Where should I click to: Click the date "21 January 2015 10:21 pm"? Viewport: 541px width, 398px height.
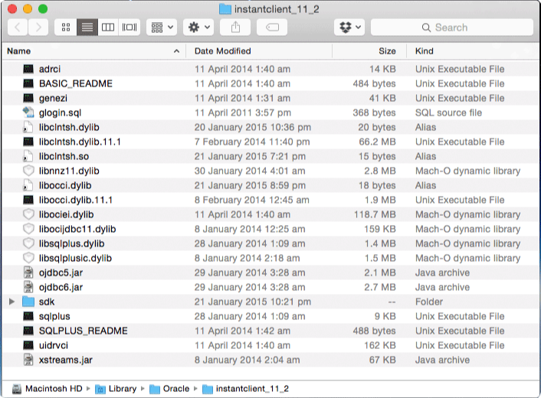click(253, 302)
